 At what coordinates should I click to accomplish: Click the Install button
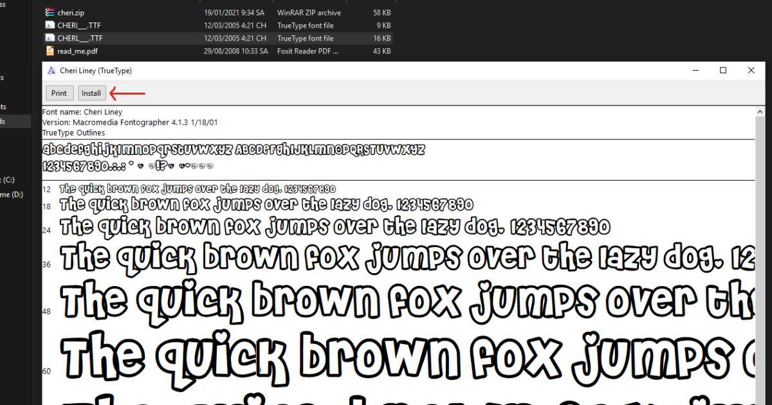[91, 93]
